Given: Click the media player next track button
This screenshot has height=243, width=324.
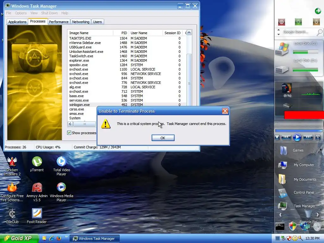Looking at the screenshot, I should [x=308, y=137].
